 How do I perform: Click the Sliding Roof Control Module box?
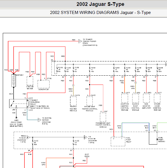[136, 98]
